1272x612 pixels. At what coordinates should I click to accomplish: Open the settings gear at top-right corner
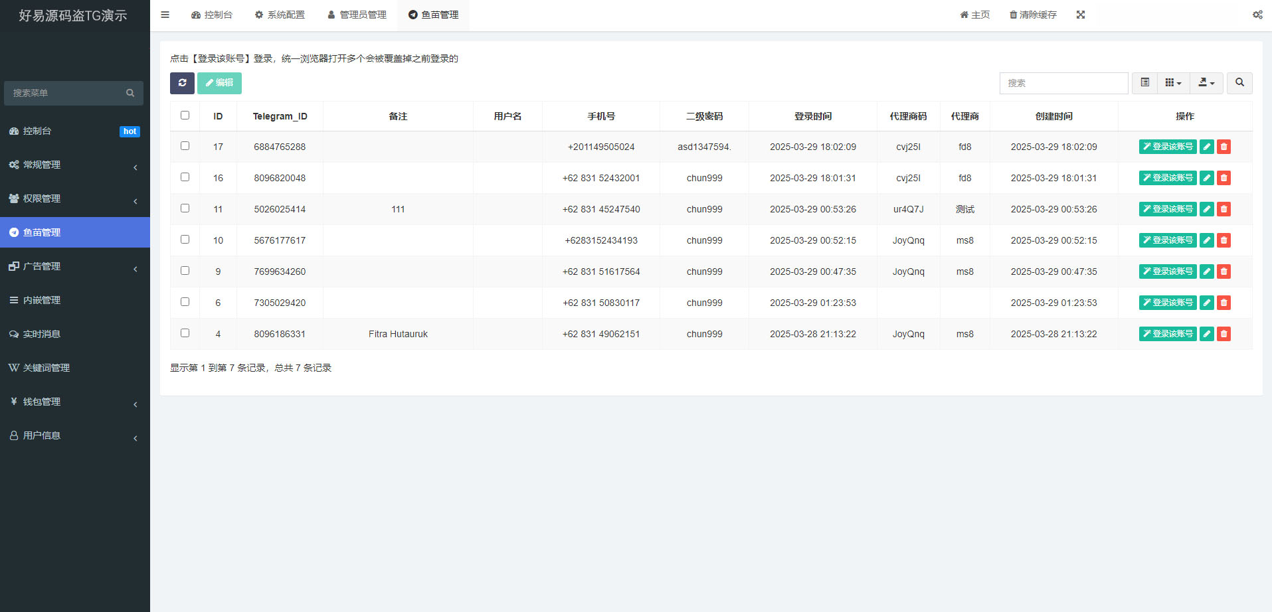(x=1257, y=14)
